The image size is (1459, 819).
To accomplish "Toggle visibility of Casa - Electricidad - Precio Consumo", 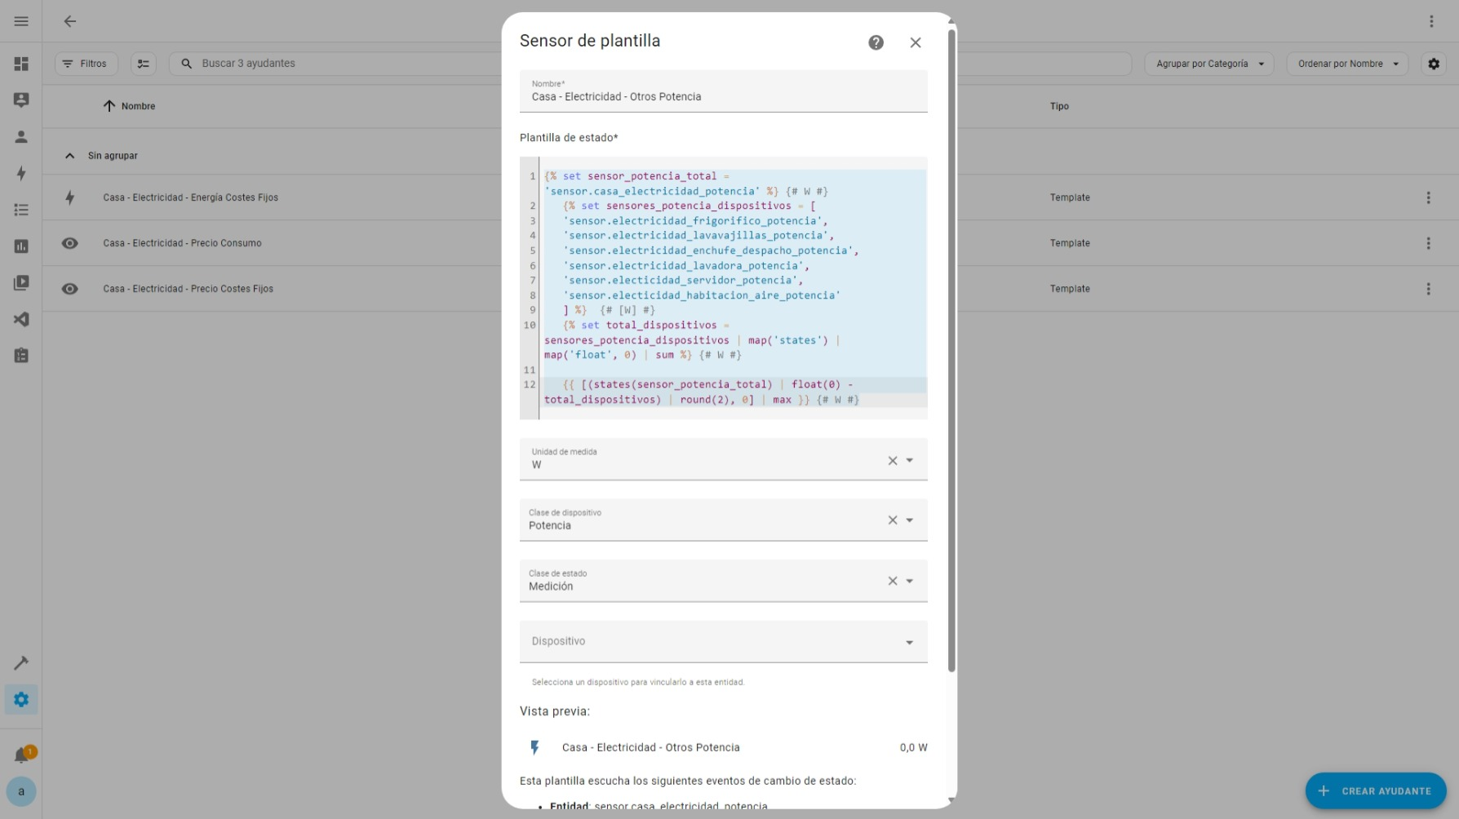I will pyautogui.click(x=69, y=243).
